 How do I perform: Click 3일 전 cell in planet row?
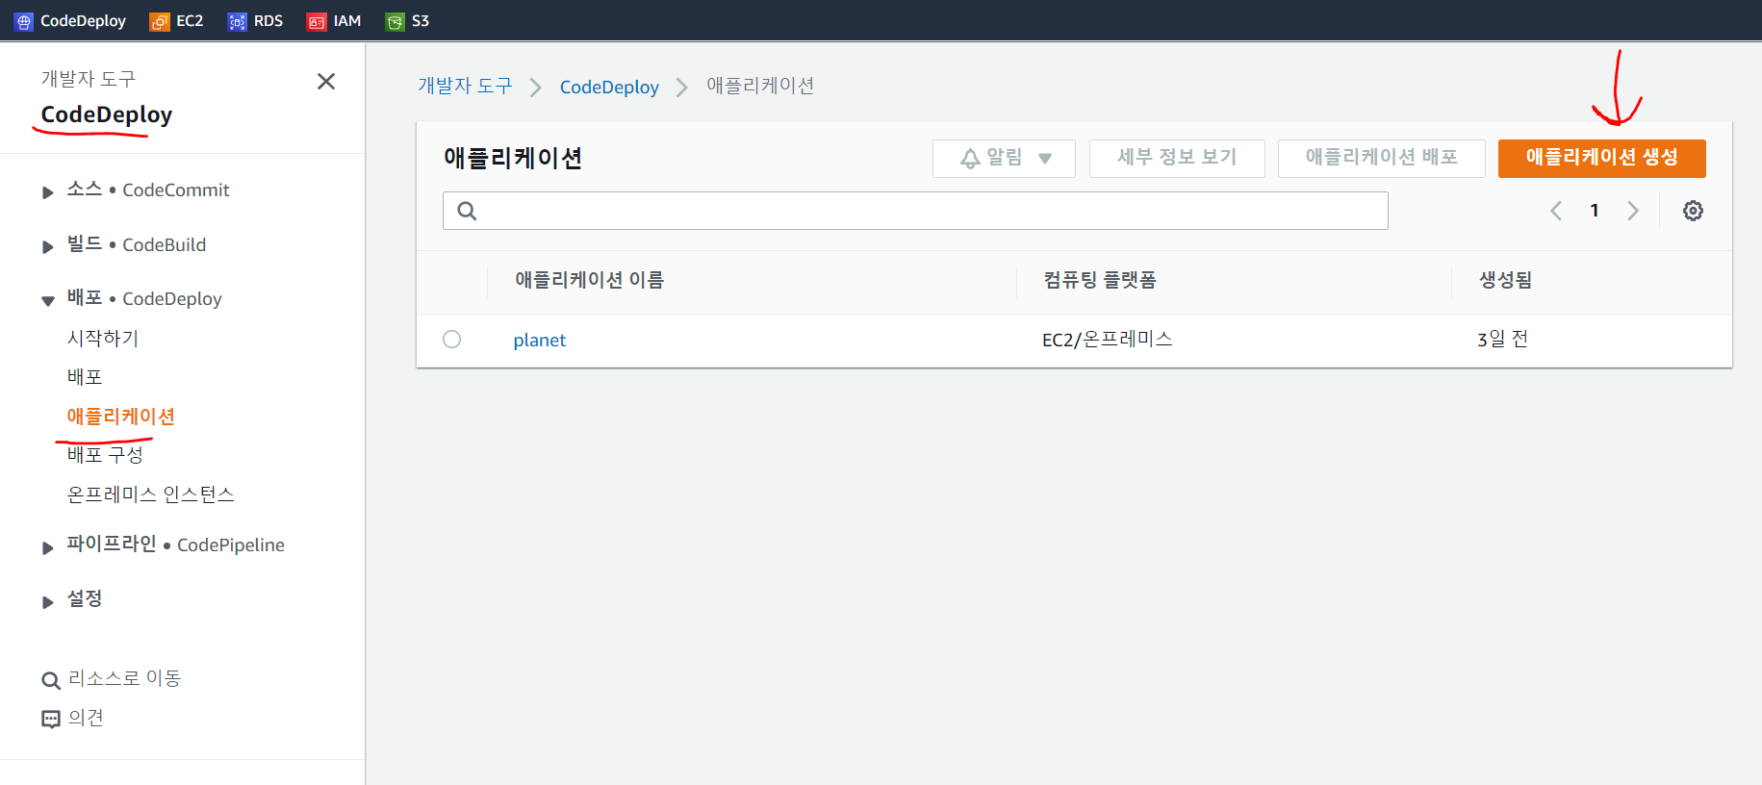[x=1502, y=340]
